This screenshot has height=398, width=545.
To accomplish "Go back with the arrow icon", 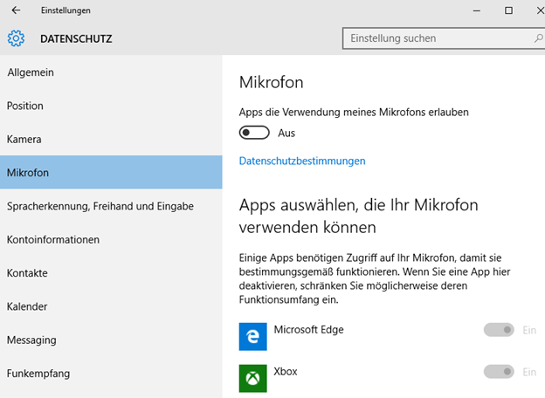I will click(16, 10).
